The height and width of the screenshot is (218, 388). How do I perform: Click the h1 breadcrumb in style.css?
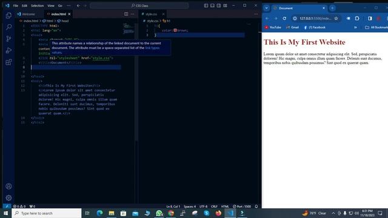tap(167, 21)
